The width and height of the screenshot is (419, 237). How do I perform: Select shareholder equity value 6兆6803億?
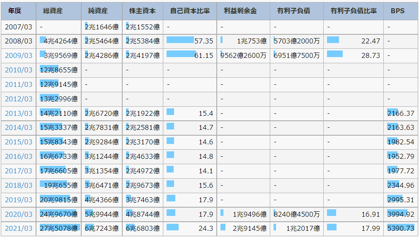pyautogui.click(x=143, y=228)
